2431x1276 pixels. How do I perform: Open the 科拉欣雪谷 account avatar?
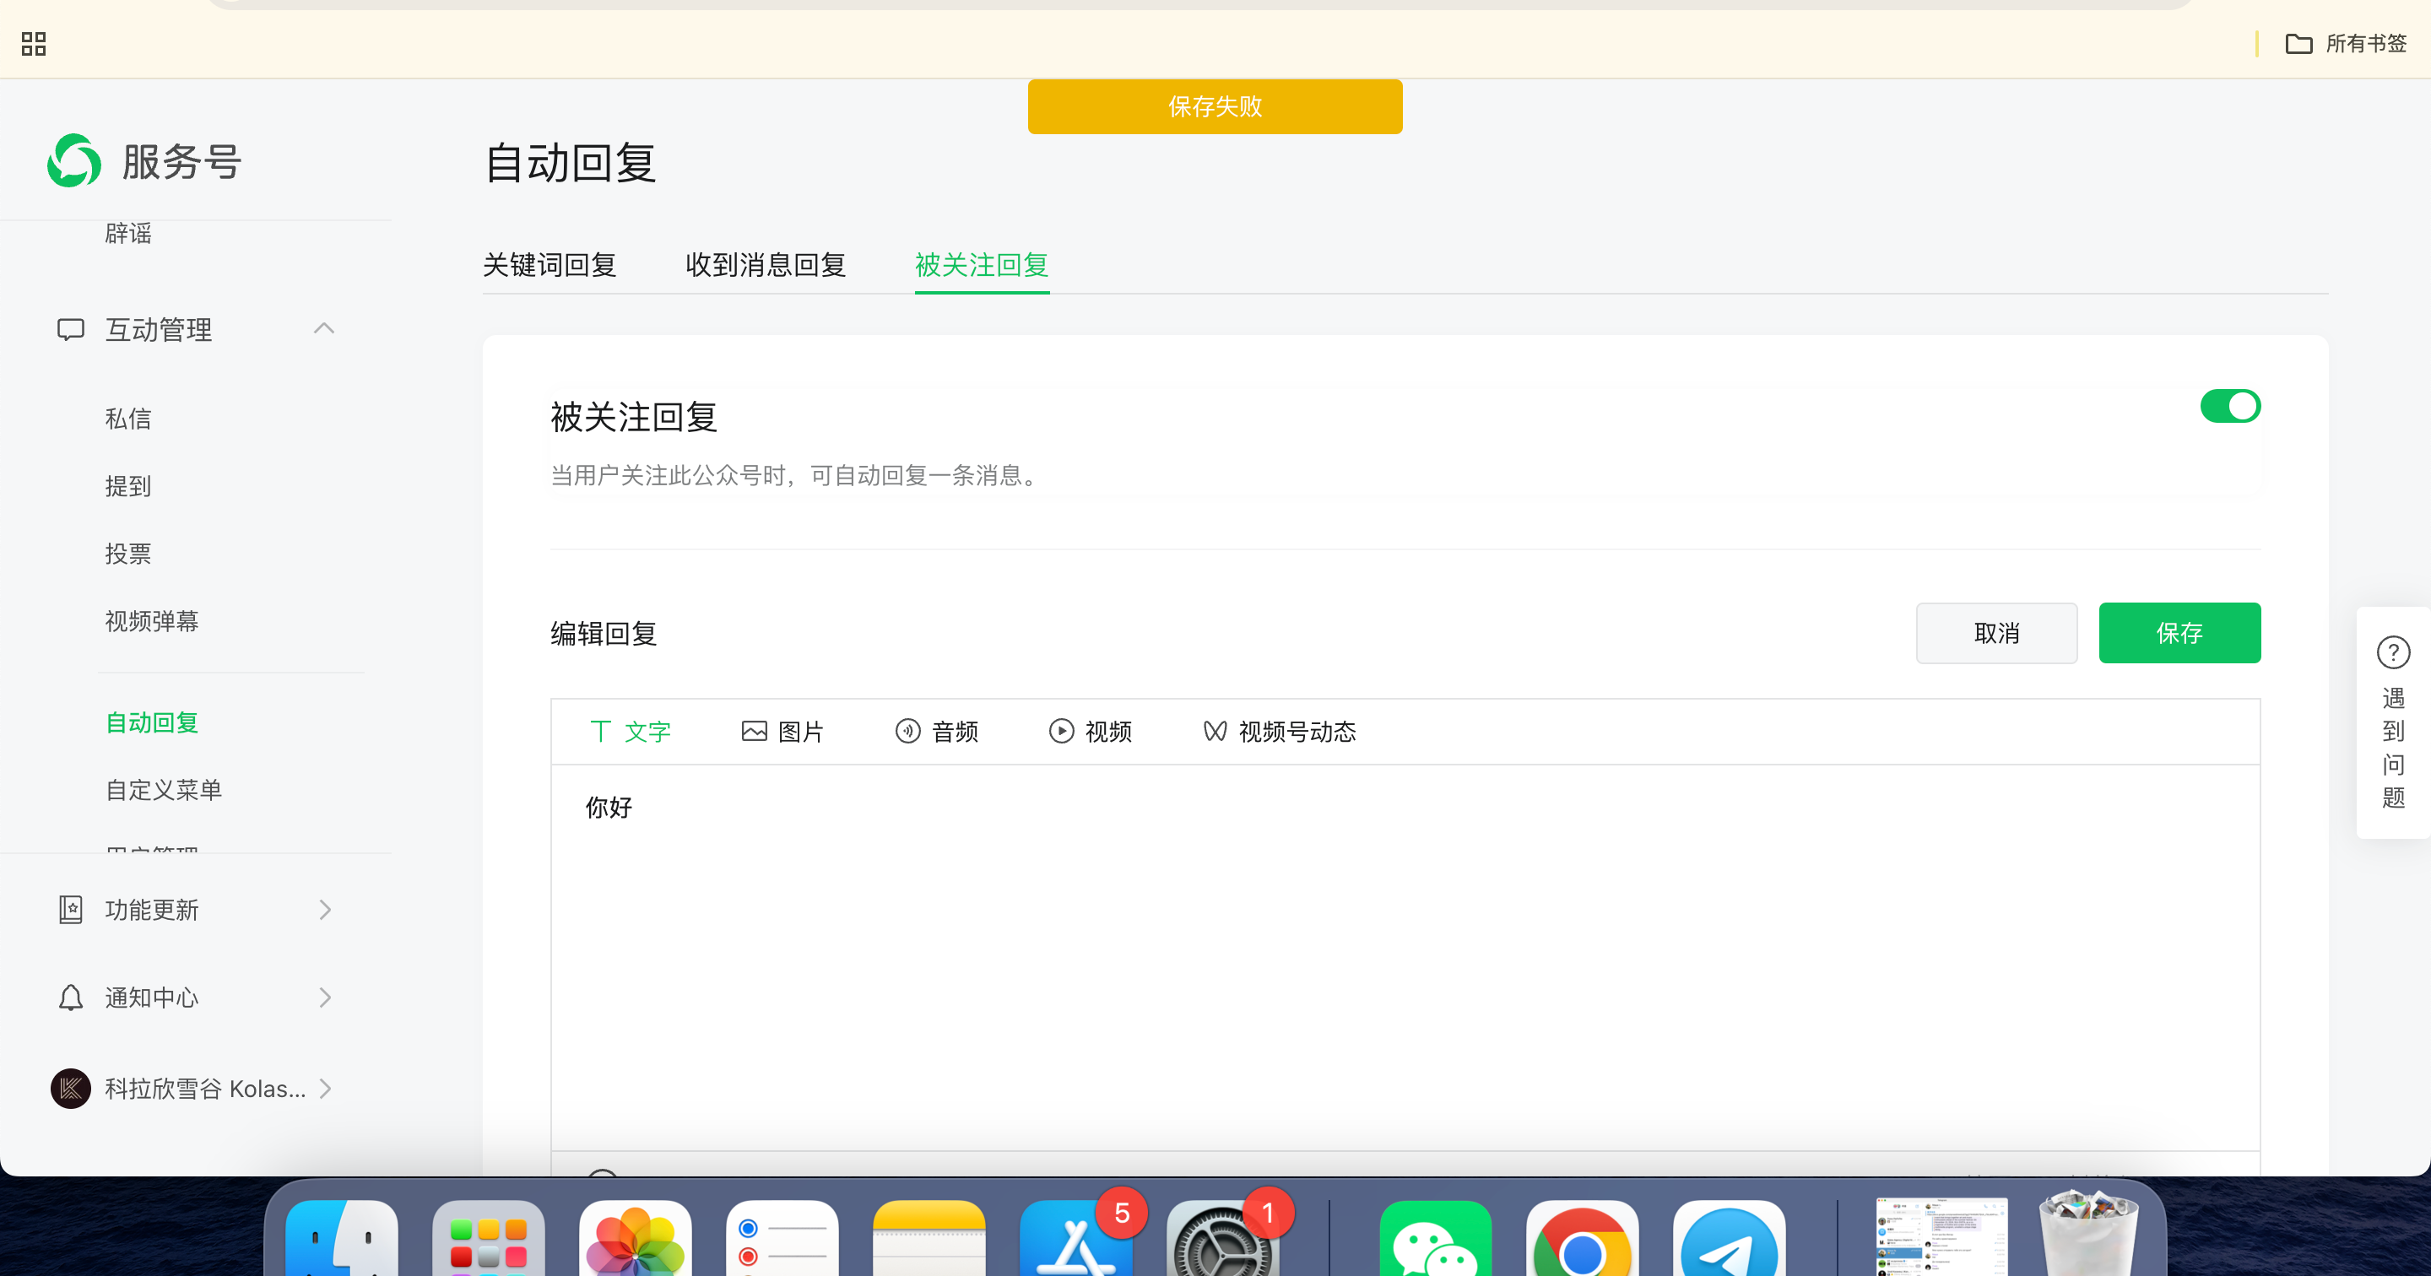click(71, 1088)
